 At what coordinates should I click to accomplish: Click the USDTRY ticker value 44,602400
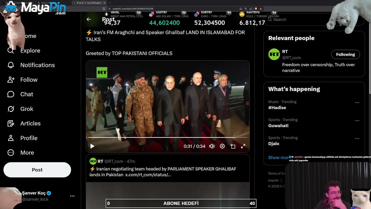(164, 23)
